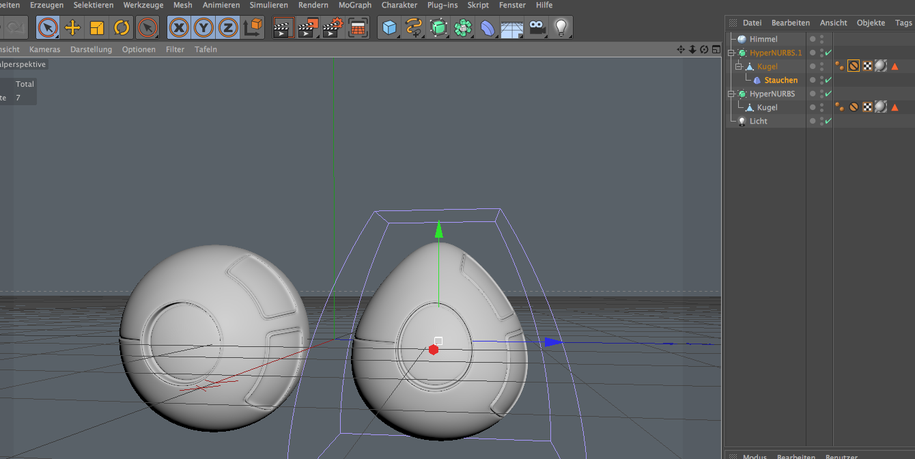
Task: Render the active view clapperboard
Action: click(283, 27)
